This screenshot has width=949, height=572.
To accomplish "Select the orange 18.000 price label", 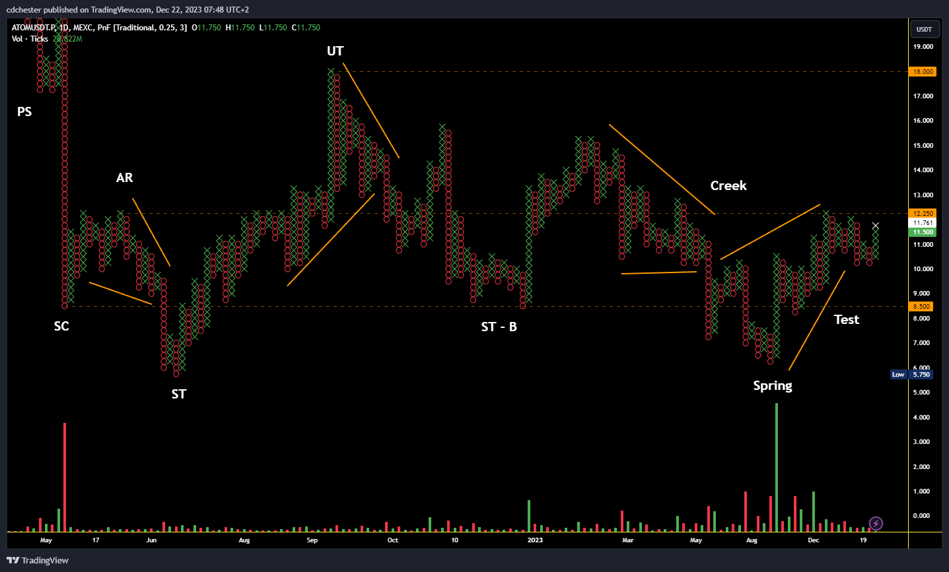I will pyautogui.click(x=923, y=71).
